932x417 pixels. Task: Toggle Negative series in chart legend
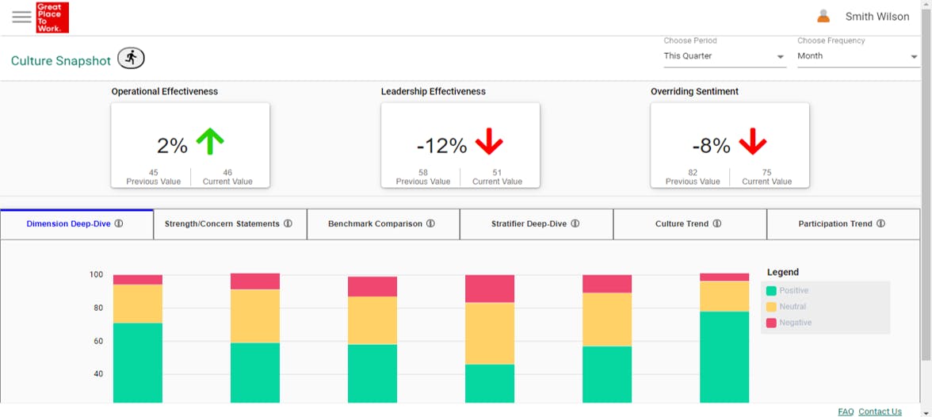pyautogui.click(x=795, y=323)
